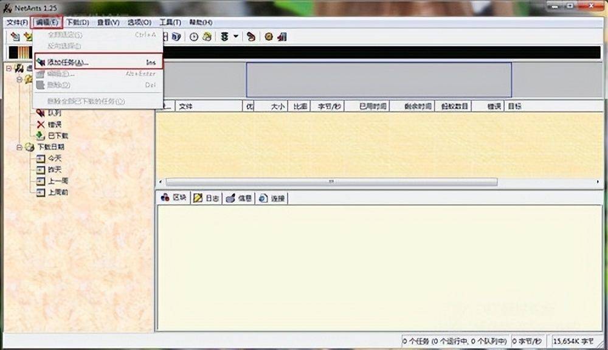608x350 pixels.
Task: Click the toolbar icon left of the round orange icon
Action: click(x=251, y=37)
